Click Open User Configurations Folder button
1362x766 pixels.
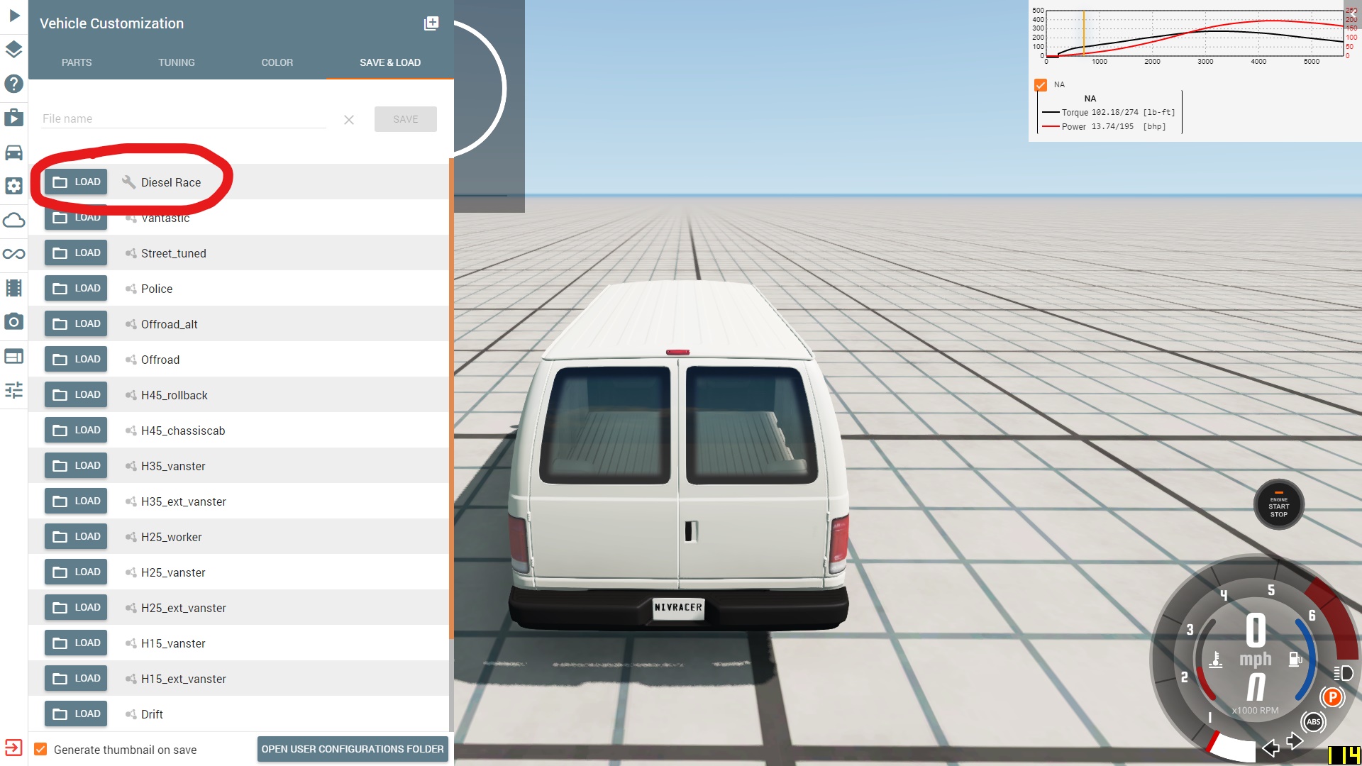pos(353,749)
